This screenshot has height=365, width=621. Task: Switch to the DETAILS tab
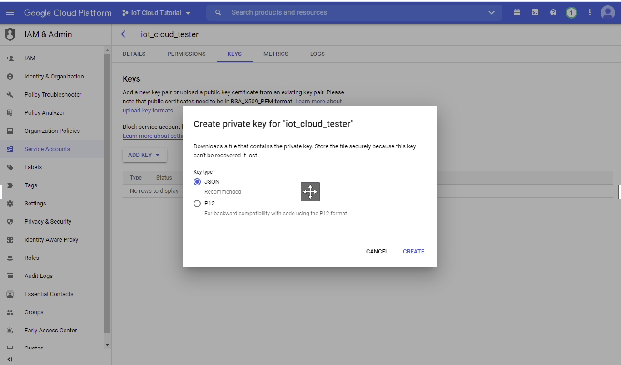tap(134, 54)
